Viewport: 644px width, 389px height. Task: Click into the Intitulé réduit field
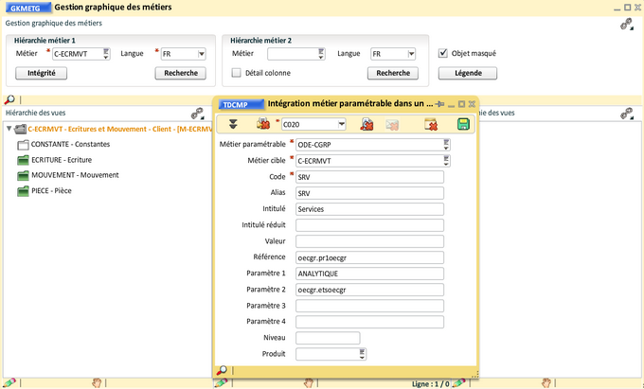[369, 225]
